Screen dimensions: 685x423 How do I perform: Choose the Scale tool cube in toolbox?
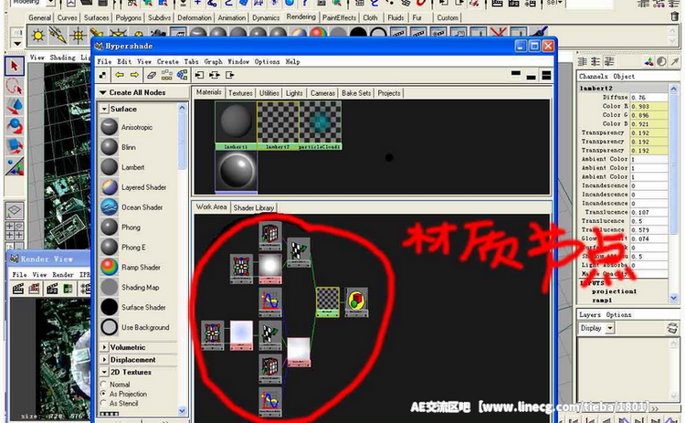15,146
